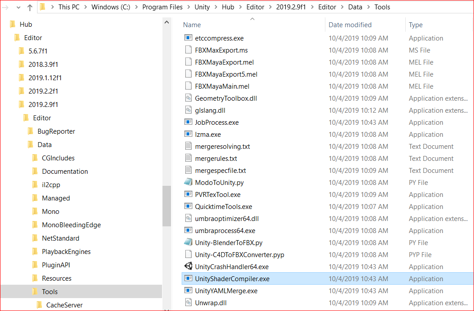The width and height of the screenshot is (474, 311).
Task: Go to Unity in the address bar
Action: coord(202,7)
